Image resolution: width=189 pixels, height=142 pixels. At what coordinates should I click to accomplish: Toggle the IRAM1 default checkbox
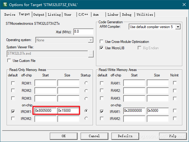(x=102, y=111)
